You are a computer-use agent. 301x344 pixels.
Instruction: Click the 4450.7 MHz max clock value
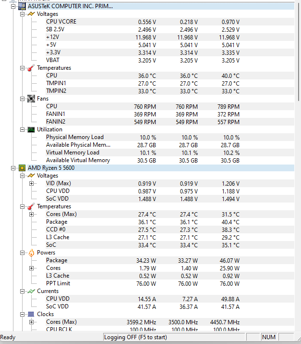225,322
